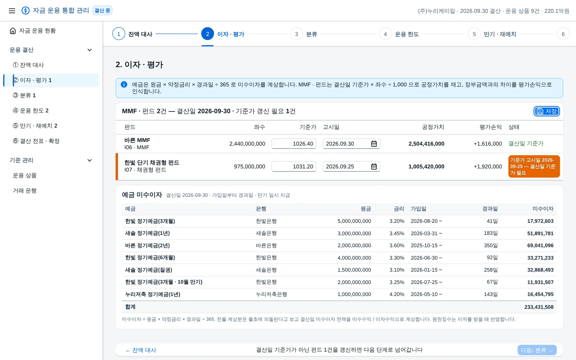This screenshot has height=360, width=576.
Task: Click the 자금 운용 통합 관리 app title
Action: [x=61, y=10]
